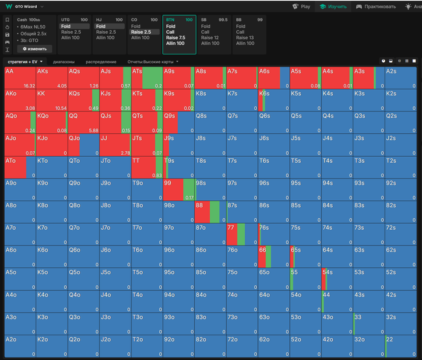Open the dropdown next to GTO Wizard
This screenshot has width=422, height=360.
[x=42, y=7]
